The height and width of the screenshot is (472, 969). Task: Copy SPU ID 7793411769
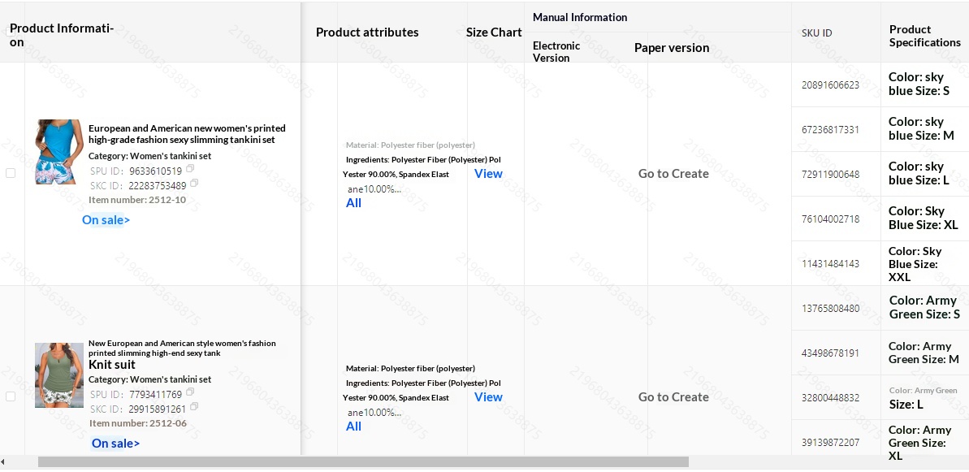[190, 392]
